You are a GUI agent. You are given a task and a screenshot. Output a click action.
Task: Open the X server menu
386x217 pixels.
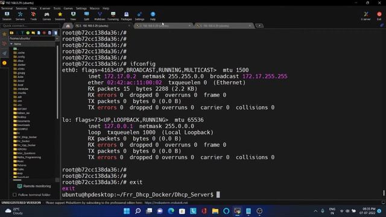45,8
